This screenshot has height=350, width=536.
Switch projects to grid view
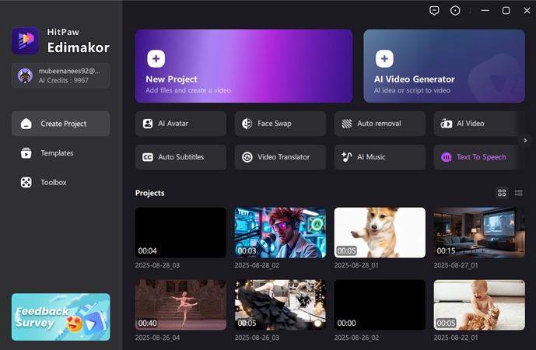(x=502, y=193)
